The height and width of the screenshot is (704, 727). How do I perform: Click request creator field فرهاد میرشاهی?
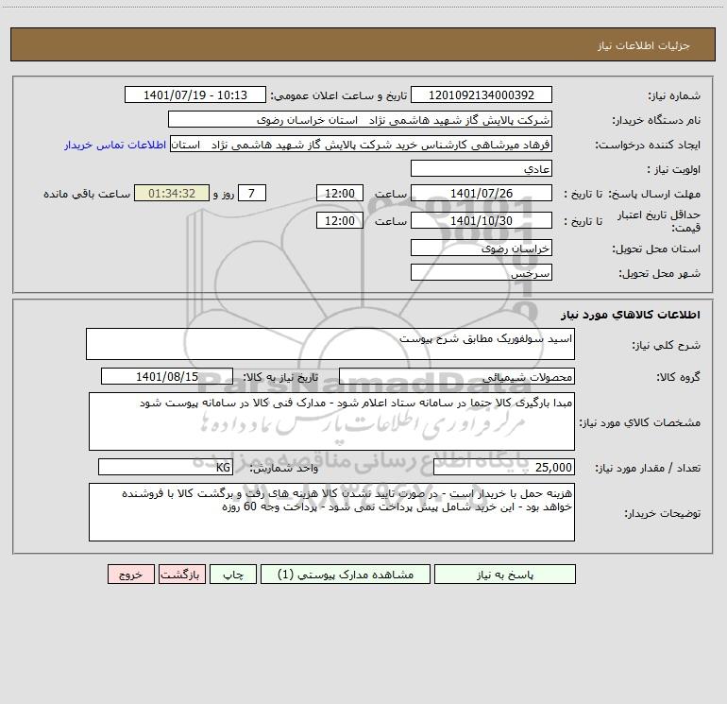point(361,144)
